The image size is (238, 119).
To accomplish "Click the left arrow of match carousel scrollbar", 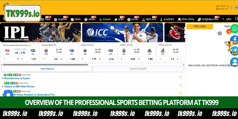I will point(1,65).
